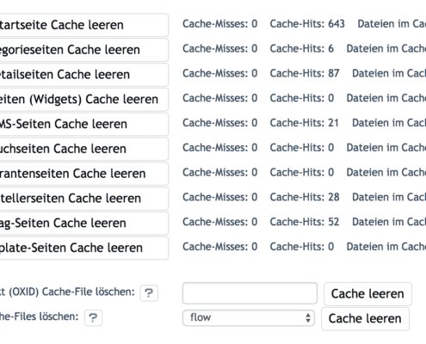Click the Cache-Hits: 52 statistic text

[305, 222]
